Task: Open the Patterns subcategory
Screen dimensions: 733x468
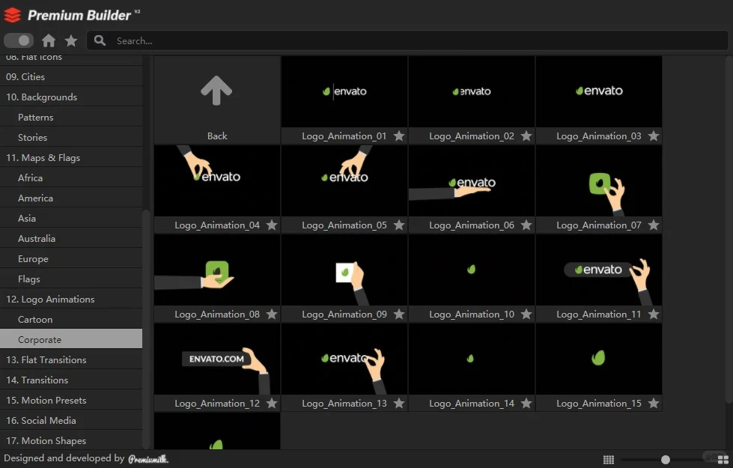Action: click(x=71, y=117)
